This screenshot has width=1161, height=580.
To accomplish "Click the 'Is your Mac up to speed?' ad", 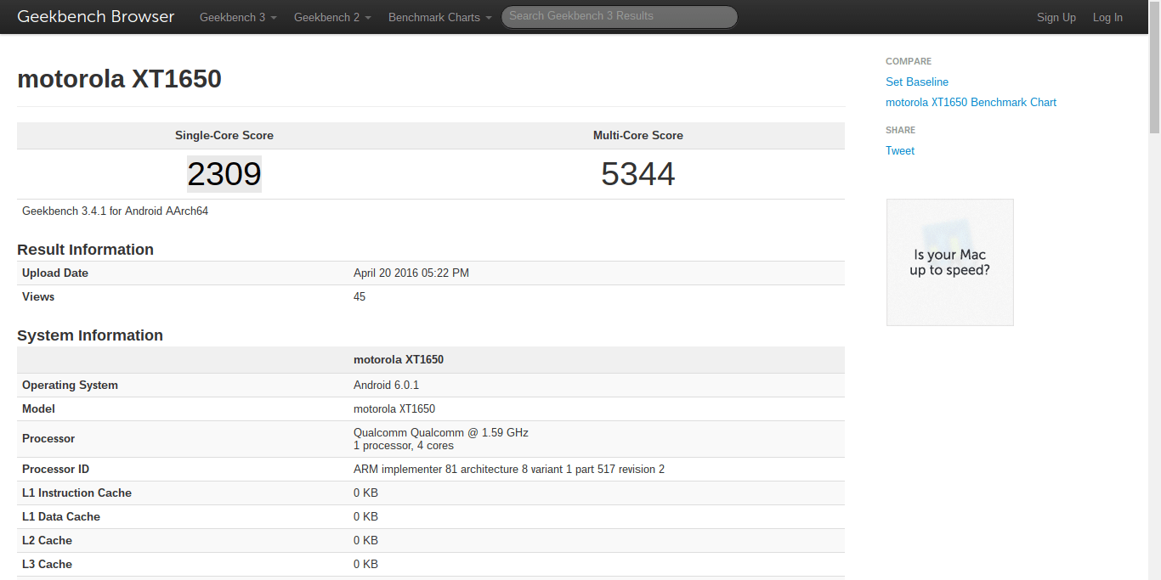I will (x=949, y=262).
